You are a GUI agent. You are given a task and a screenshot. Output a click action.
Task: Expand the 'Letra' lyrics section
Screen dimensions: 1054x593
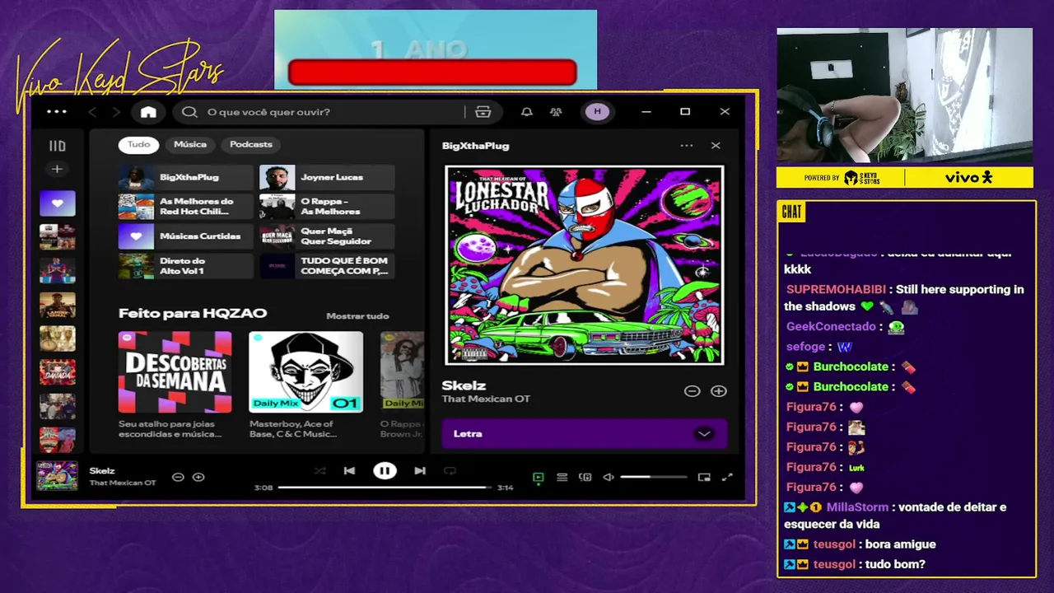pos(585,434)
